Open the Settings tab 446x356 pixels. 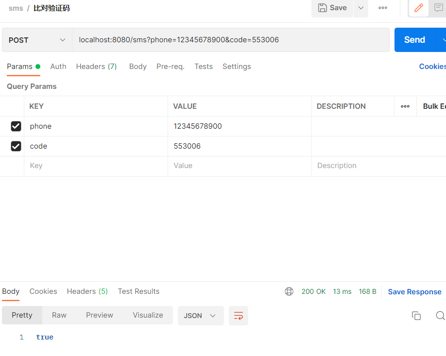[237, 67]
